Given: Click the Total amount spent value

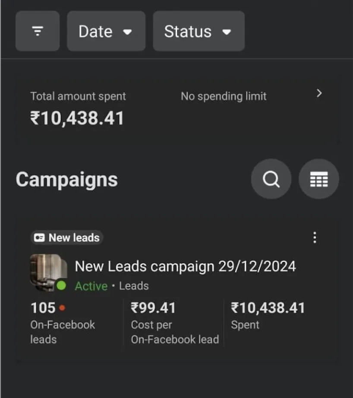Looking at the screenshot, I should (x=77, y=118).
